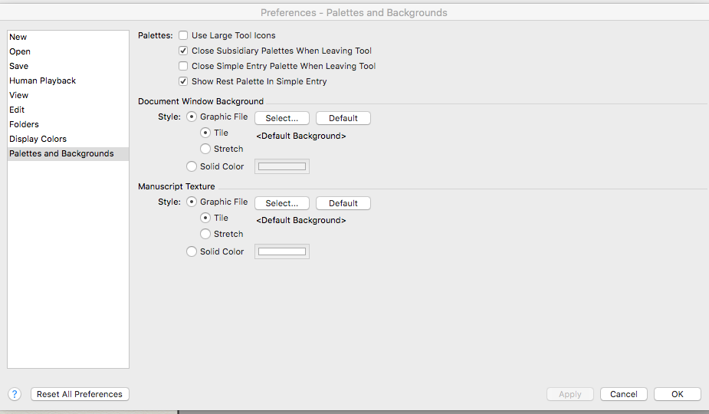
Task: Click Default button under Manuscript Texture
Action: [x=343, y=203]
